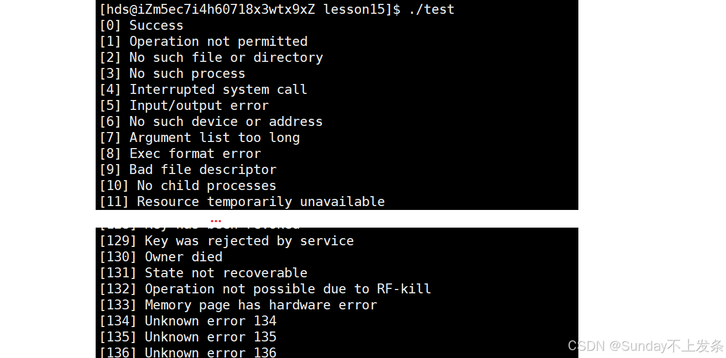Select the "Key was rejected by service" line
Viewport: 726px width, 358px height.
(x=227, y=241)
